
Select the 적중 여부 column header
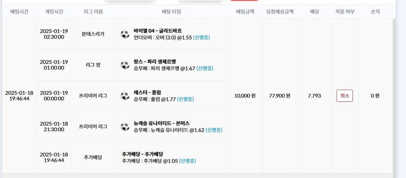[x=345, y=12]
